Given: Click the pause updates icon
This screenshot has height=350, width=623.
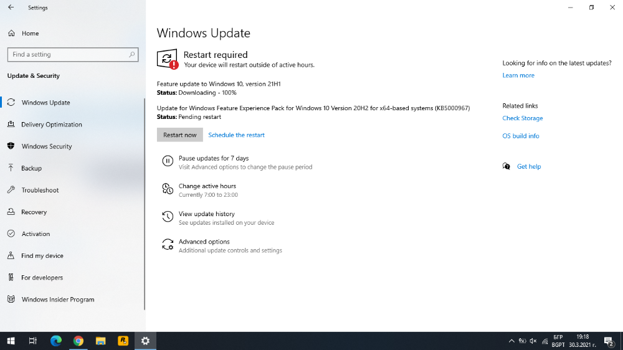Looking at the screenshot, I should pos(168,161).
